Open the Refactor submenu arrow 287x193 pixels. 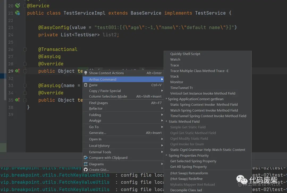(x=162, y=108)
